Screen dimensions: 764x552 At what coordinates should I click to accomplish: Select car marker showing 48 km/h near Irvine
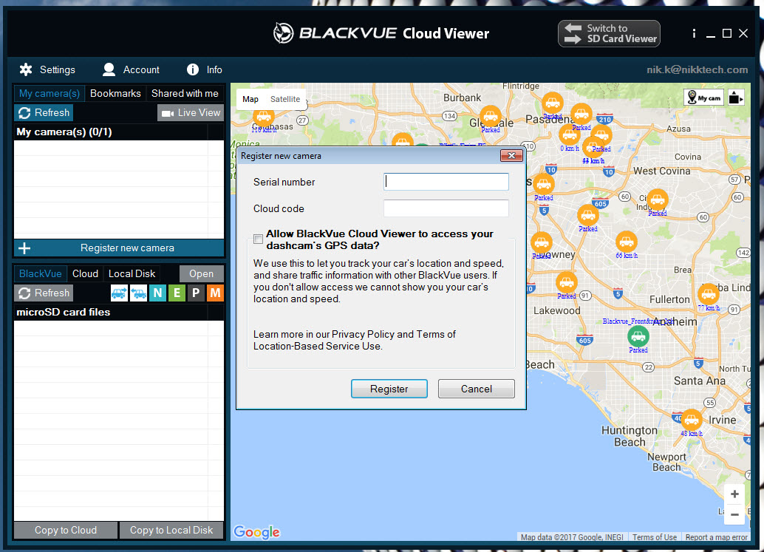[691, 420]
